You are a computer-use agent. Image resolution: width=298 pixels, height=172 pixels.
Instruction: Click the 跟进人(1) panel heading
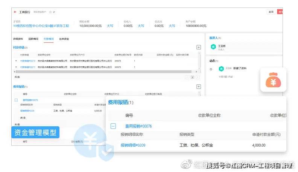(x=215, y=38)
